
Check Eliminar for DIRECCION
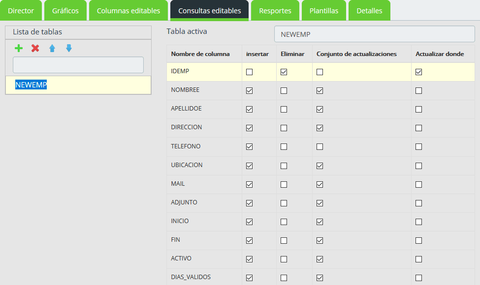[284, 128]
